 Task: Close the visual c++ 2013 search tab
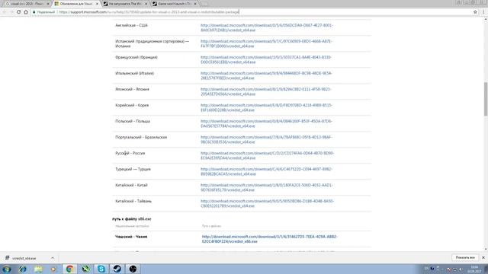pyautogui.click(x=48, y=4)
